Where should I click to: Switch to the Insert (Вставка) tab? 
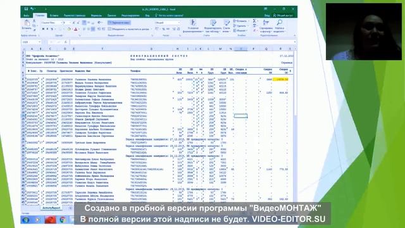(54, 15)
